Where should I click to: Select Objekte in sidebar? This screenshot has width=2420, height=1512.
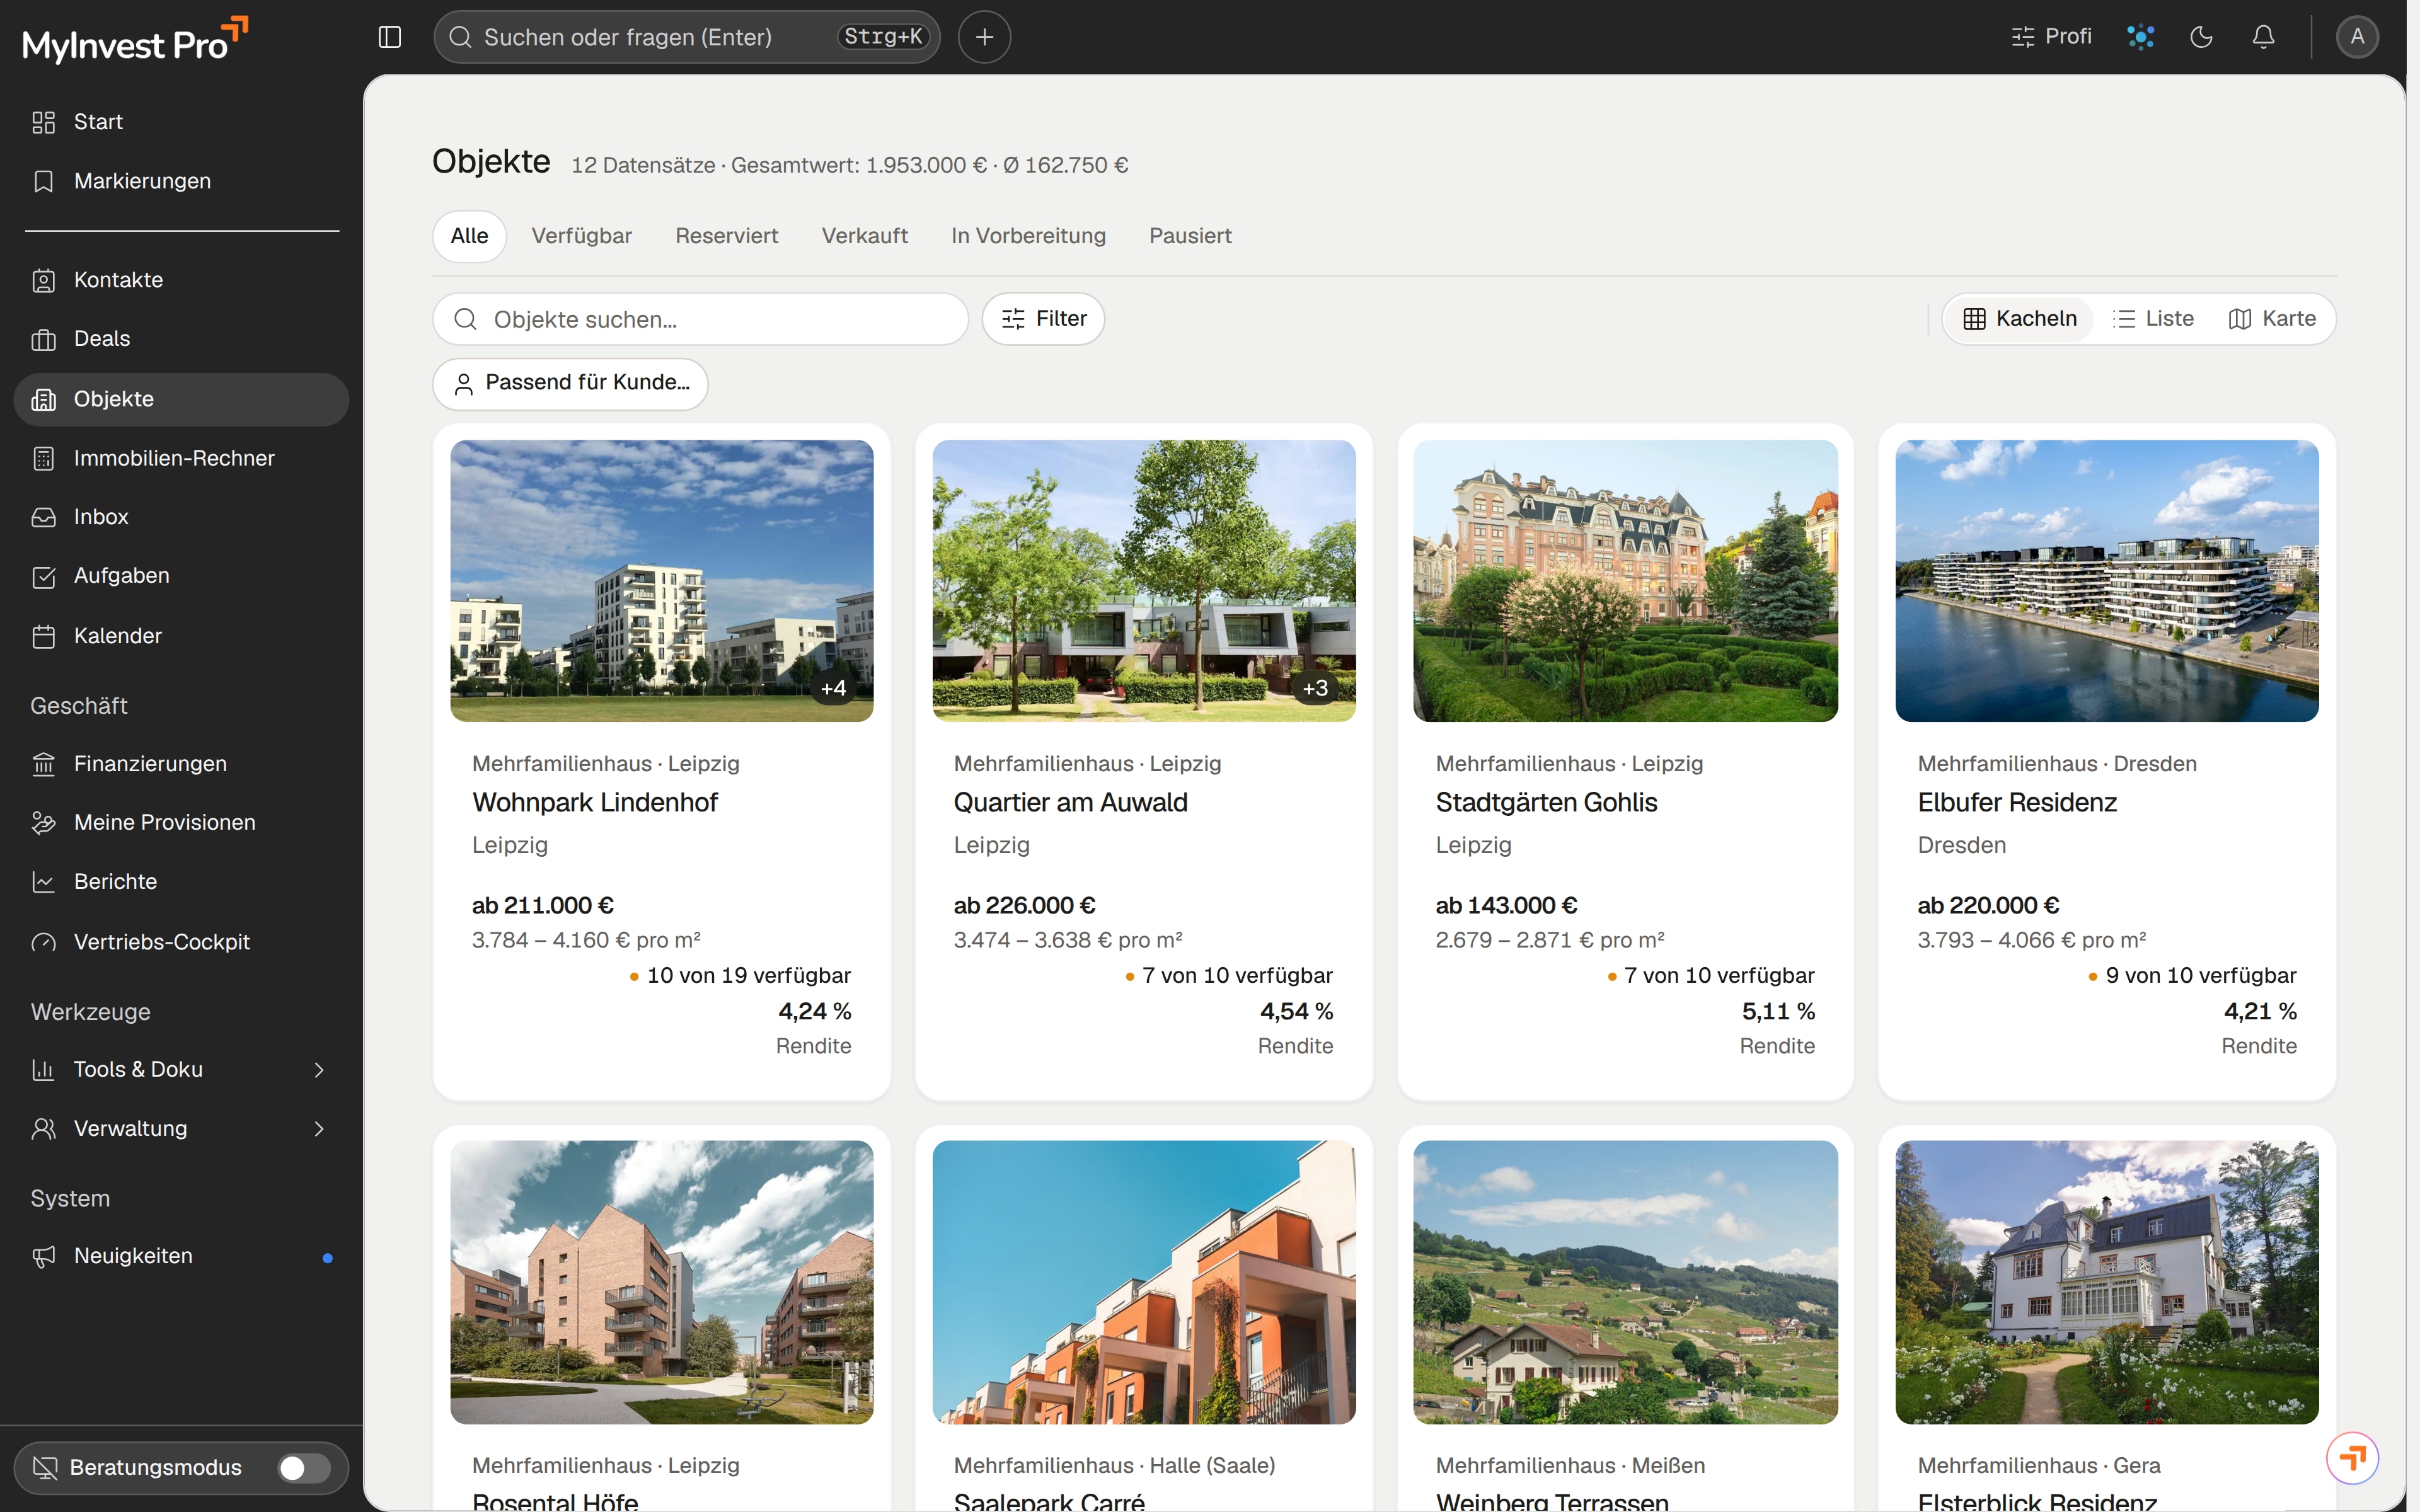[182, 399]
